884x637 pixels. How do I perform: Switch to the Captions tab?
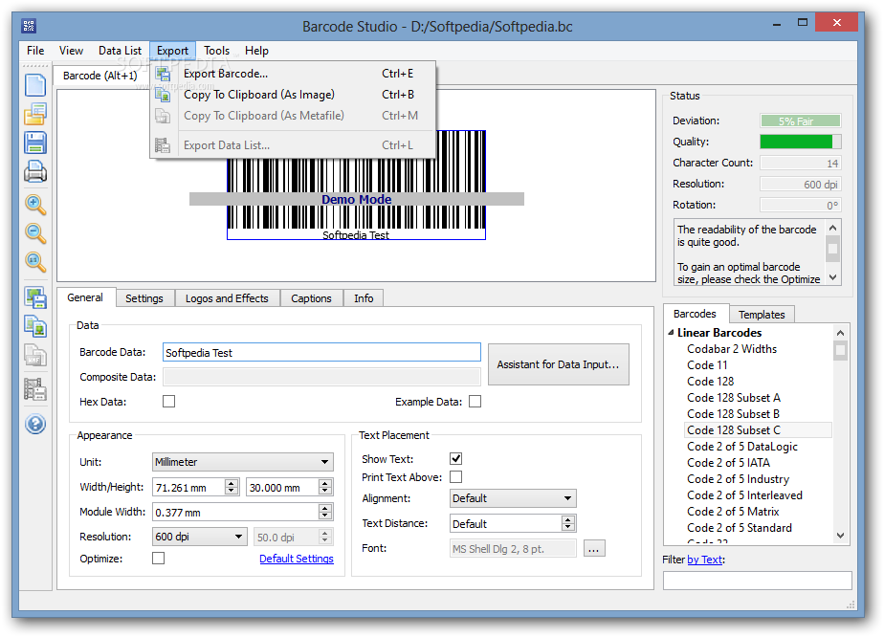311,298
